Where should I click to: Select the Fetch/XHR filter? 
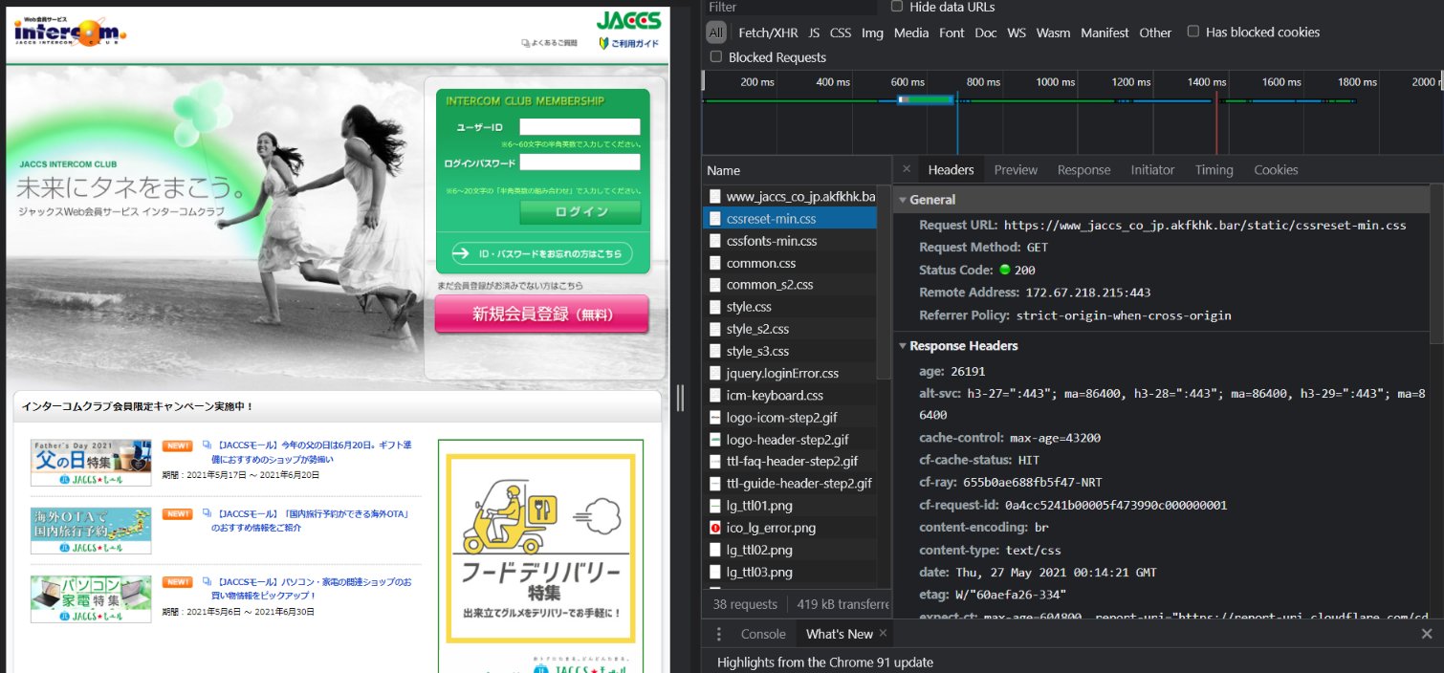click(769, 33)
